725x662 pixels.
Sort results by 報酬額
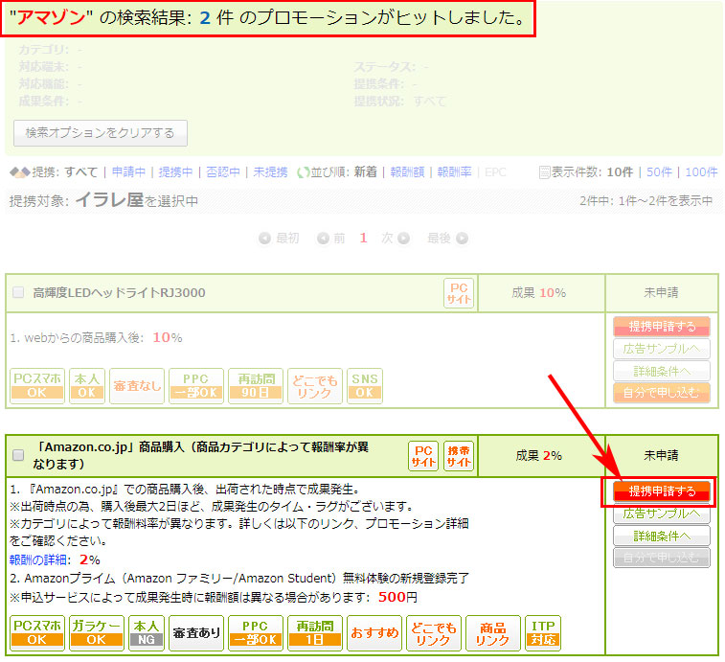pyautogui.click(x=407, y=172)
